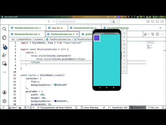
Task: Click the refresh sync icon in status bar
Action: coord(76,108)
